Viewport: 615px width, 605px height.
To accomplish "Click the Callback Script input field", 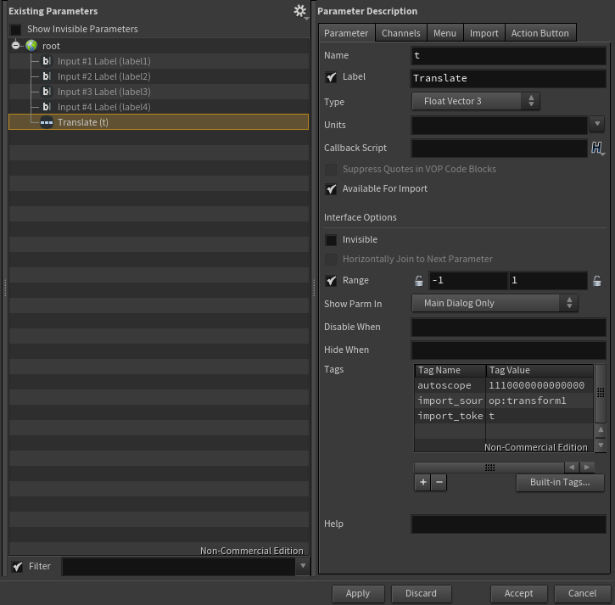I will coord(500,148).
